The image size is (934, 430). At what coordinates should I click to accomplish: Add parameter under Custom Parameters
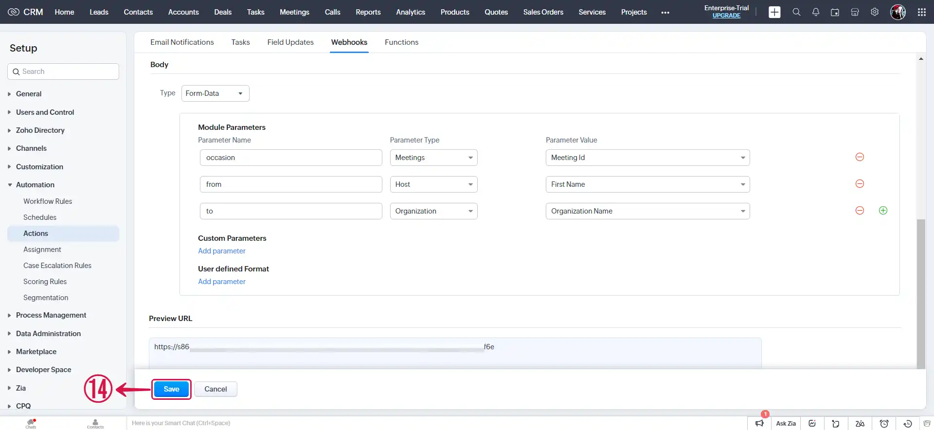(222, 251)
